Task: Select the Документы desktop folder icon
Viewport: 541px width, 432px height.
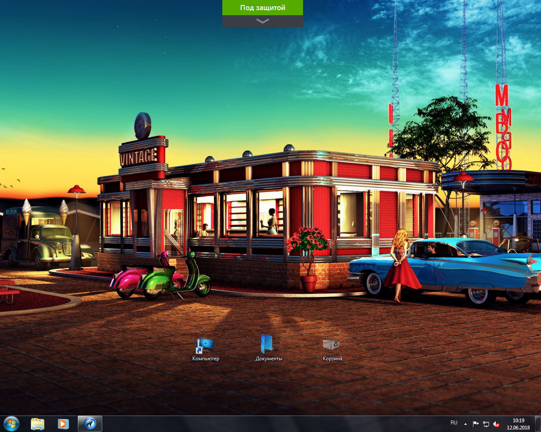Action: coord(267,344)
